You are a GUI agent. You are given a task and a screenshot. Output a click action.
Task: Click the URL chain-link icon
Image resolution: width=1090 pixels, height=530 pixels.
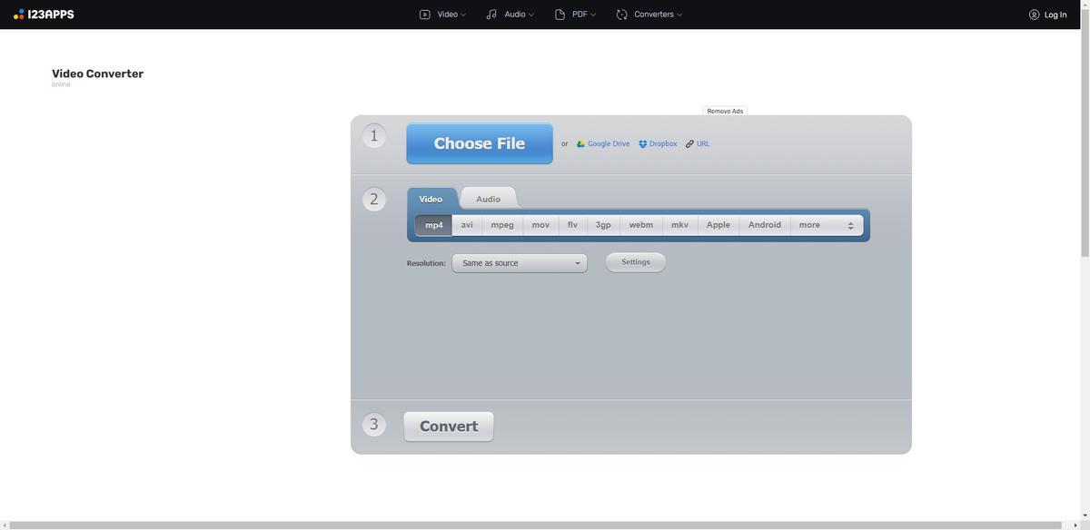(689, 144)
